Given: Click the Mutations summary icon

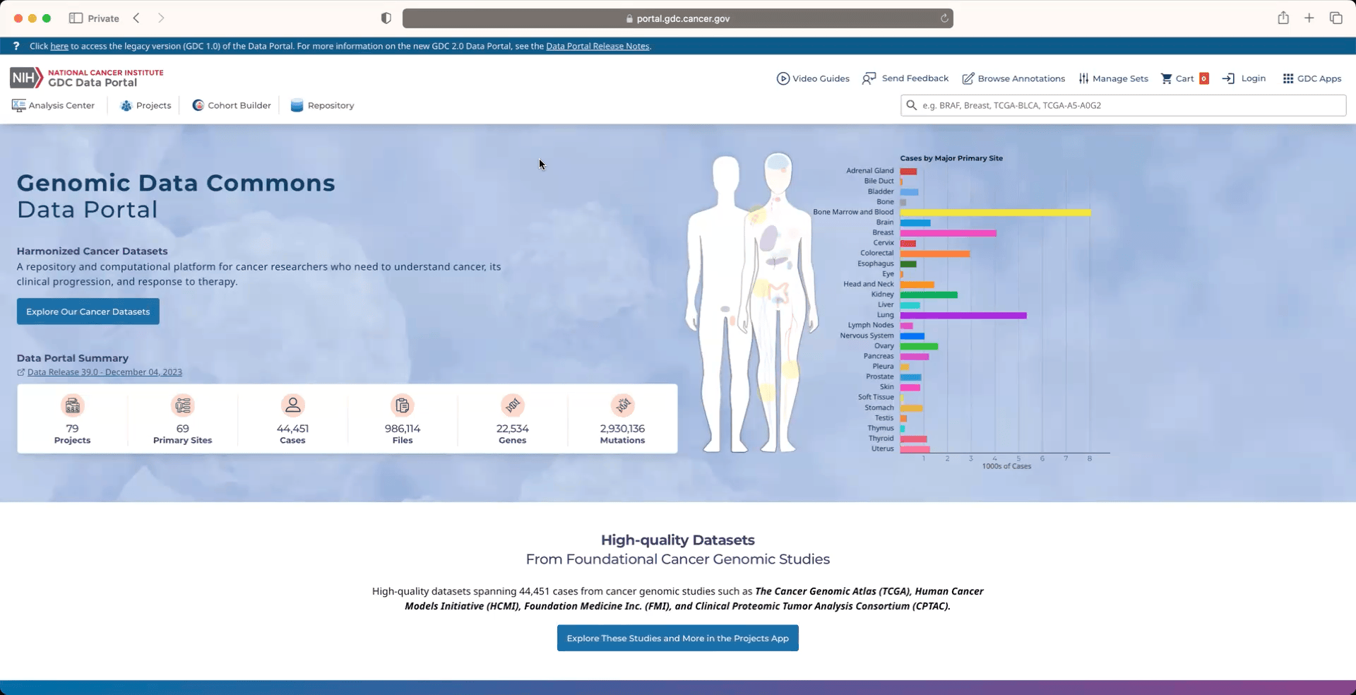Looking at the screenshot, I should pos(622,405).
